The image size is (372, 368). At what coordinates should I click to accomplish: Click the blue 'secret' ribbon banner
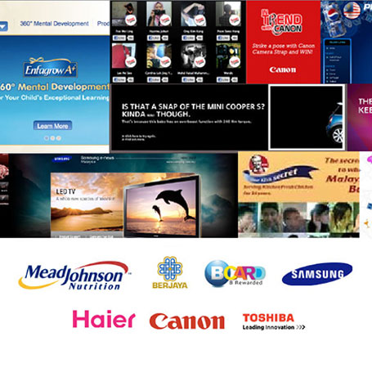click(280, 175)
